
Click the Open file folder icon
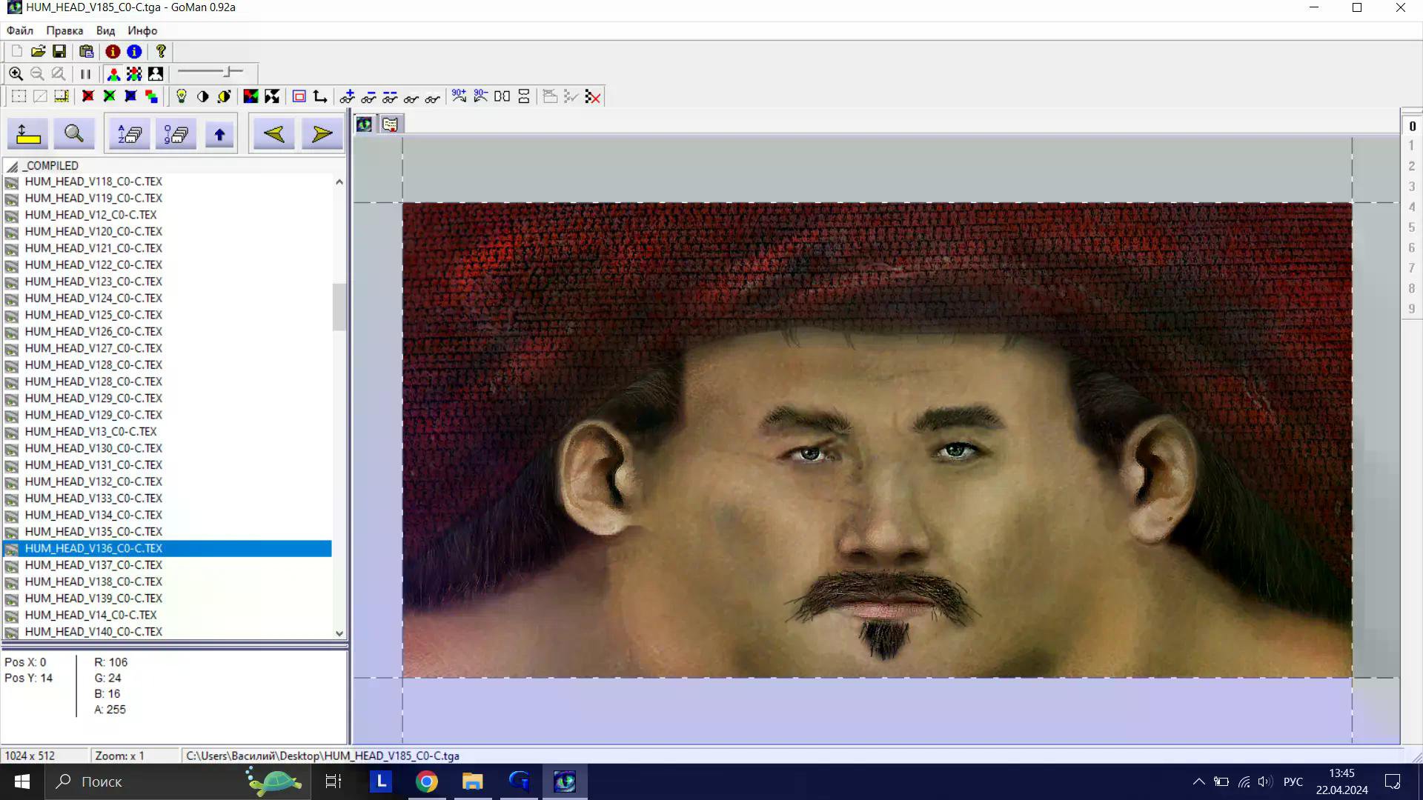coord(38,51)
